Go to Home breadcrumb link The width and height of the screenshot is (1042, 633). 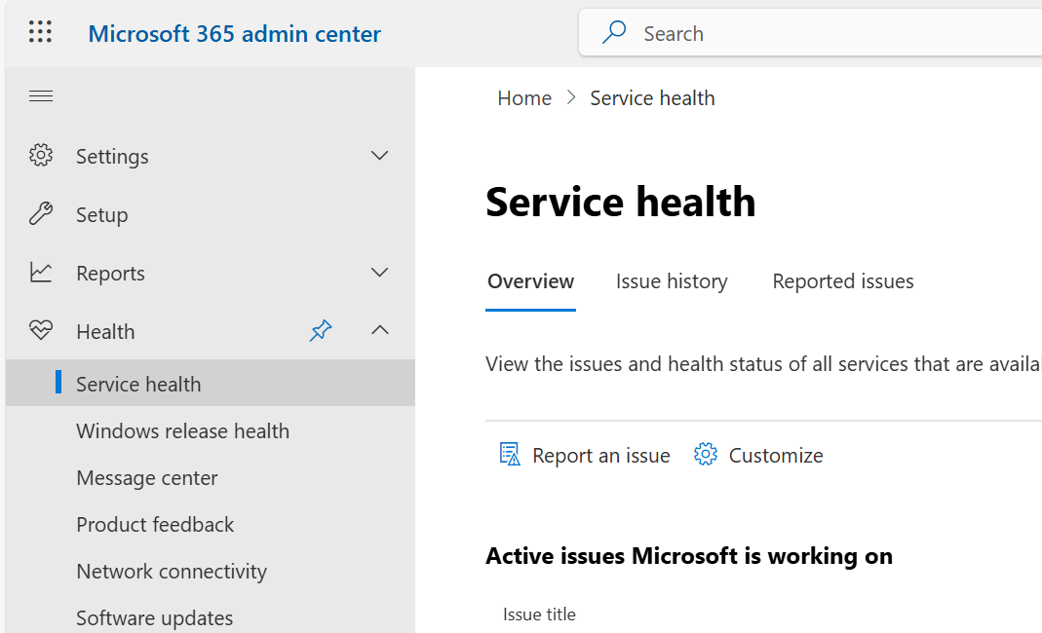pos(524,98)
